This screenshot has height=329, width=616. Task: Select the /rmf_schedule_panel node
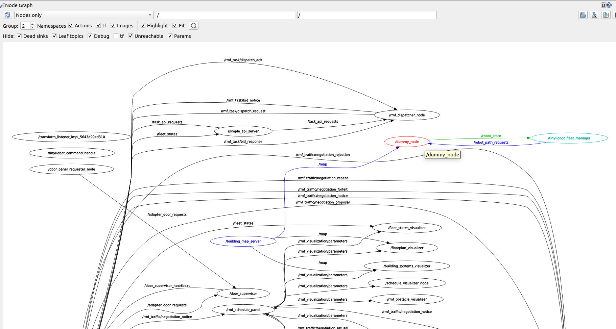(243, 310)
